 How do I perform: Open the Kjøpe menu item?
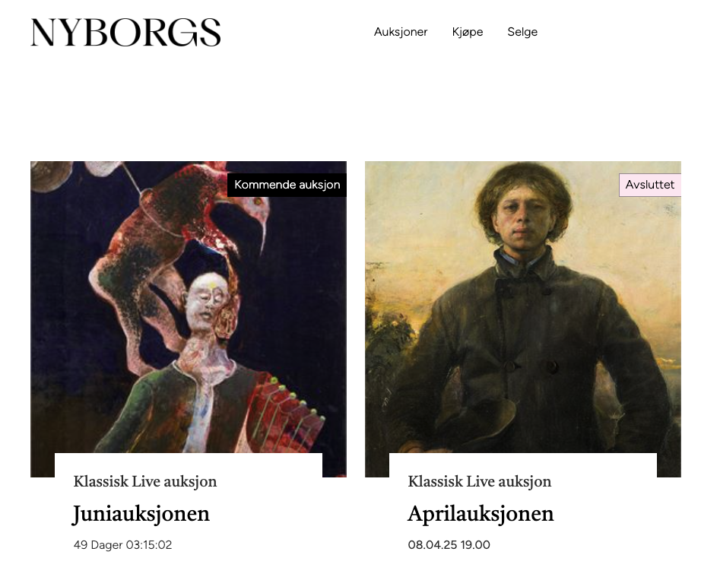point(467,32)
